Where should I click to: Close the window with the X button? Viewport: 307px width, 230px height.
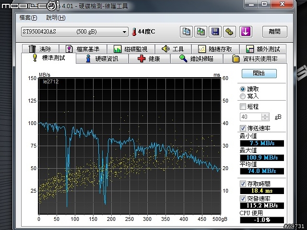click(282, 4)
